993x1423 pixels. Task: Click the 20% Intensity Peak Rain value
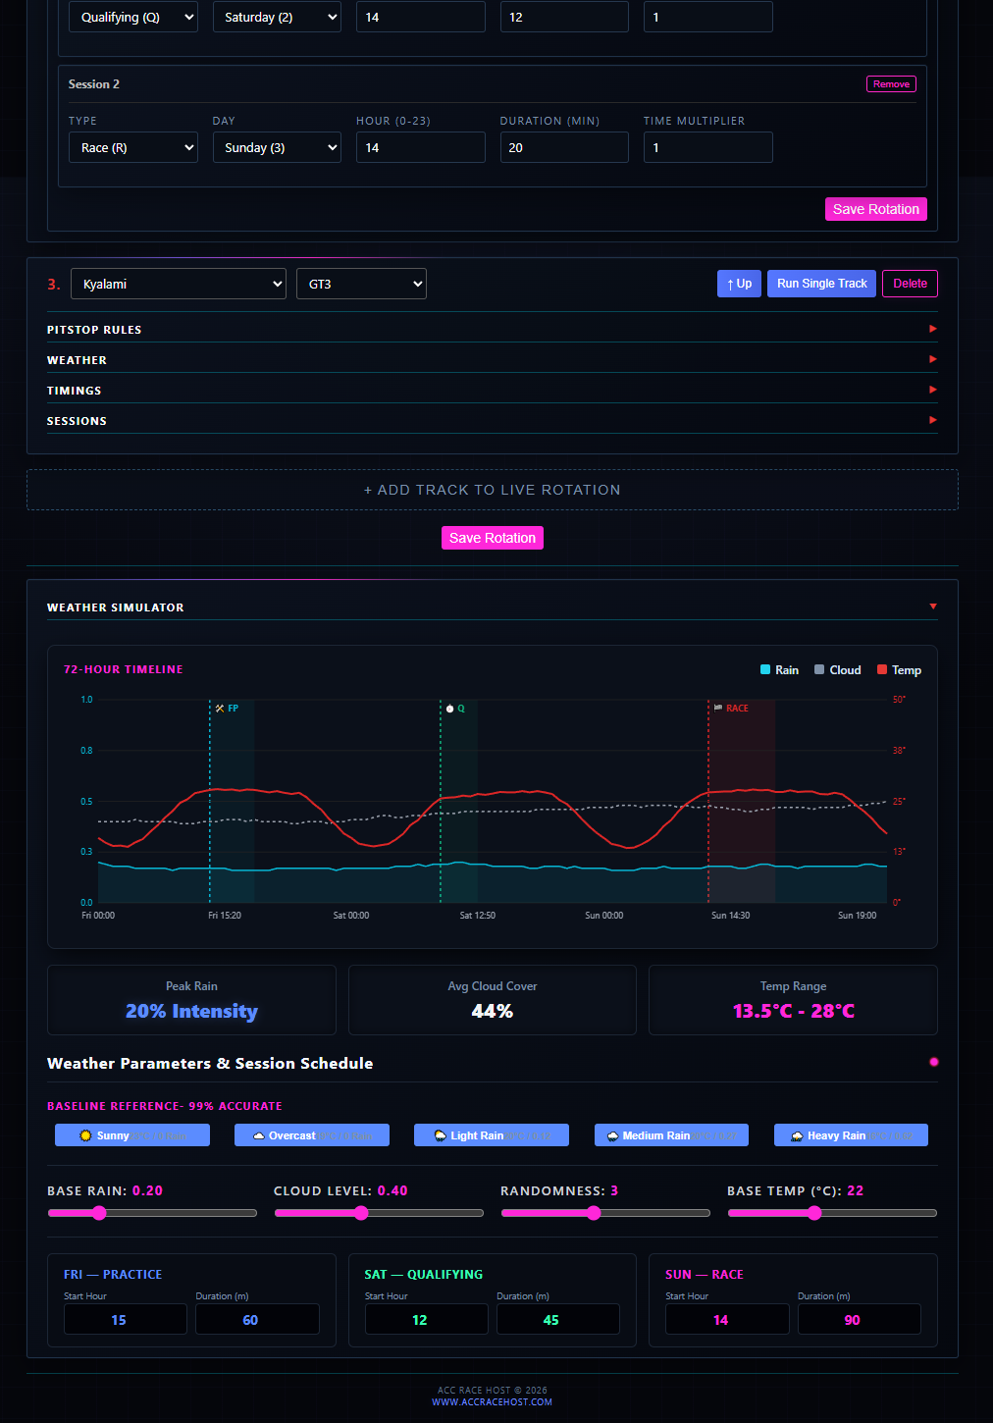pos(191,1011)
